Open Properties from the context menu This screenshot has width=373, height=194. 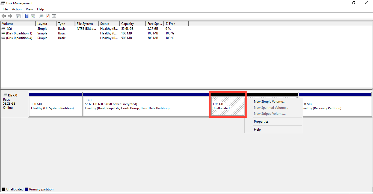[261, 121]
